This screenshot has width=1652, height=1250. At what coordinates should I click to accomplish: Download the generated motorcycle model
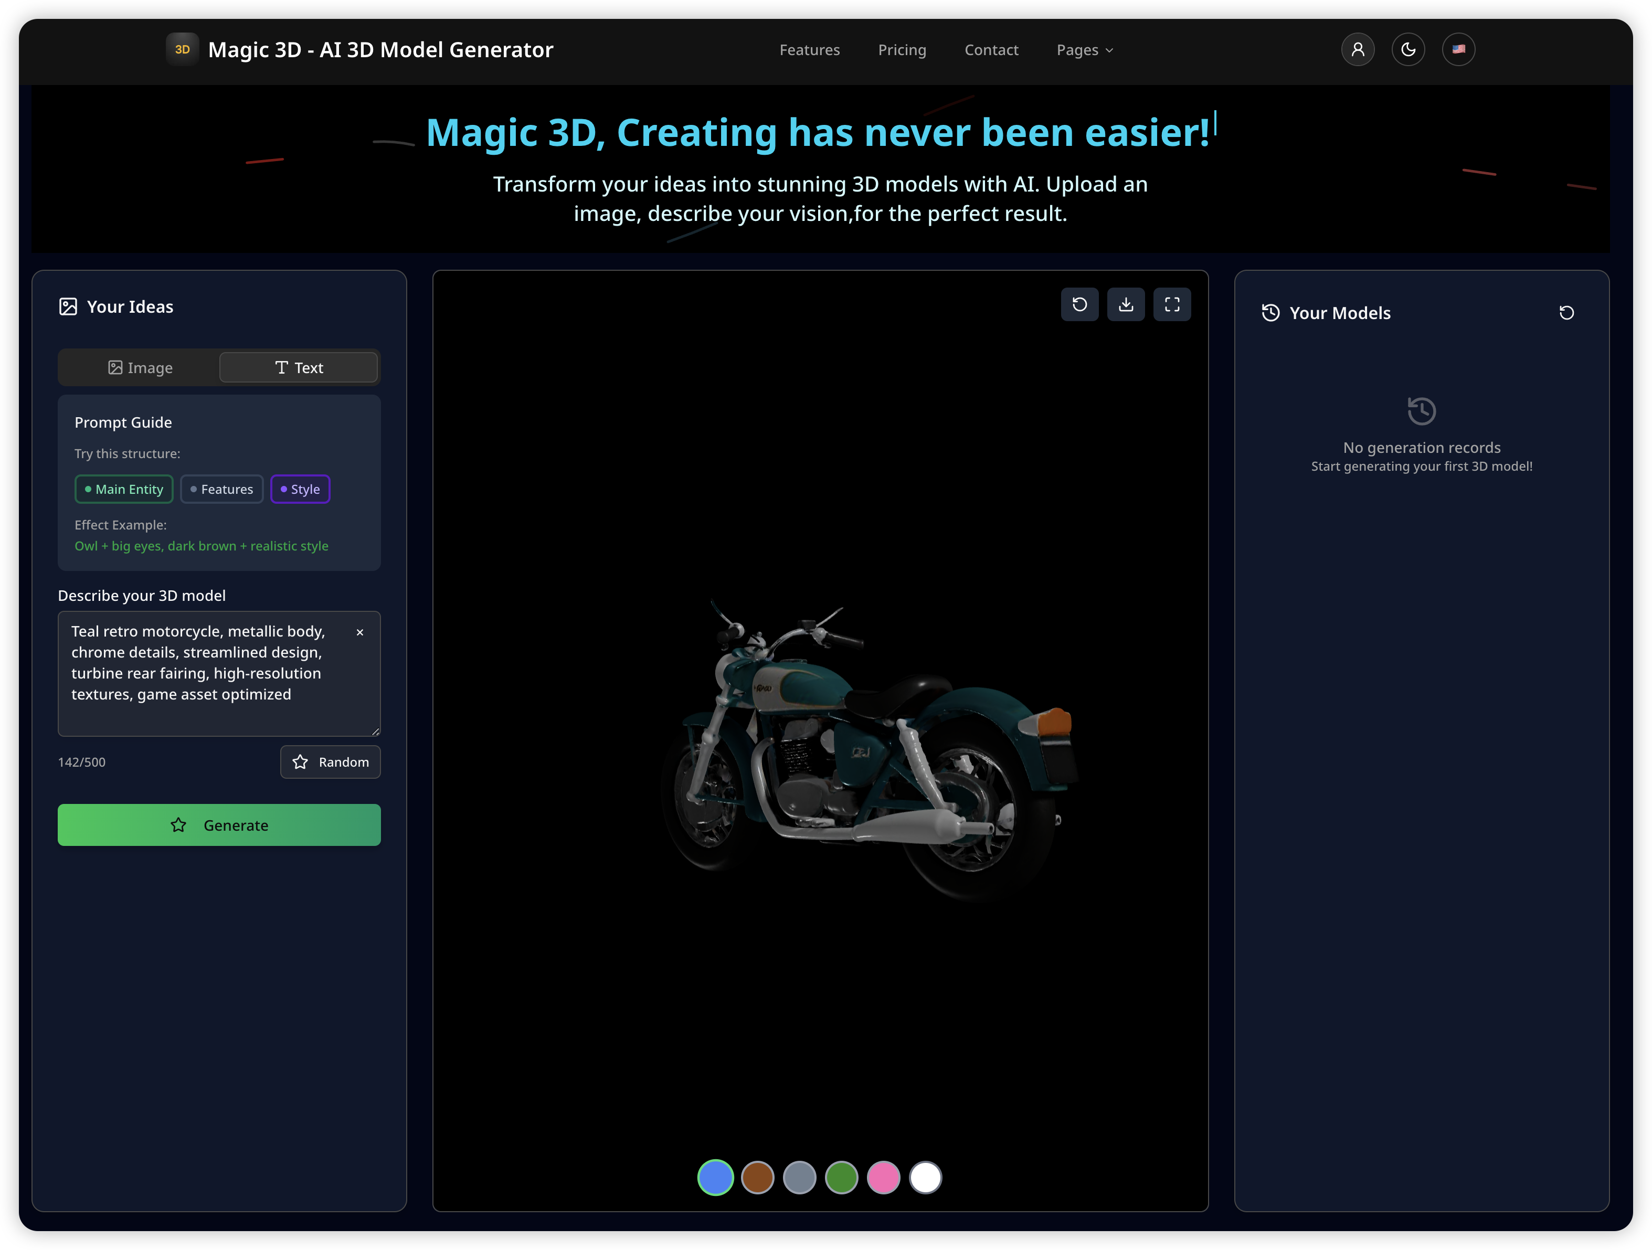pos(1126,304)
